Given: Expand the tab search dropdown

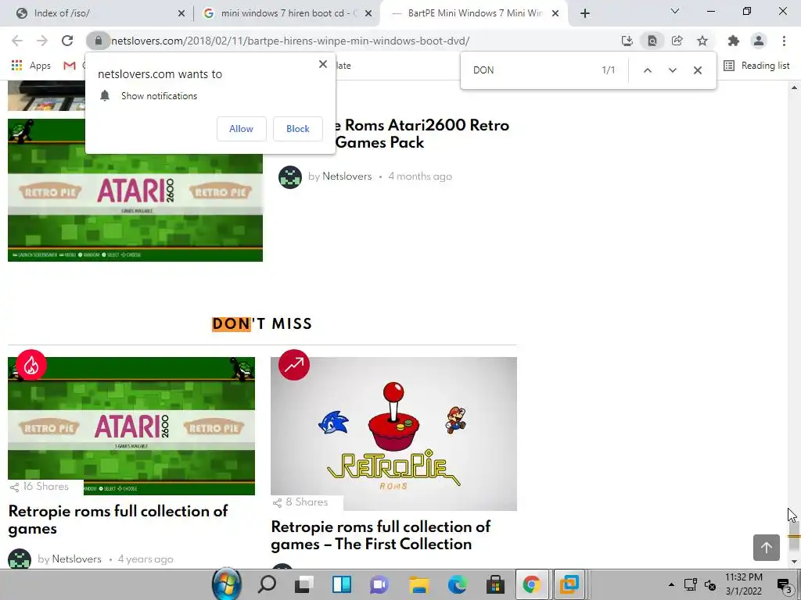Looking at the screenshot, I should point(675,11).
